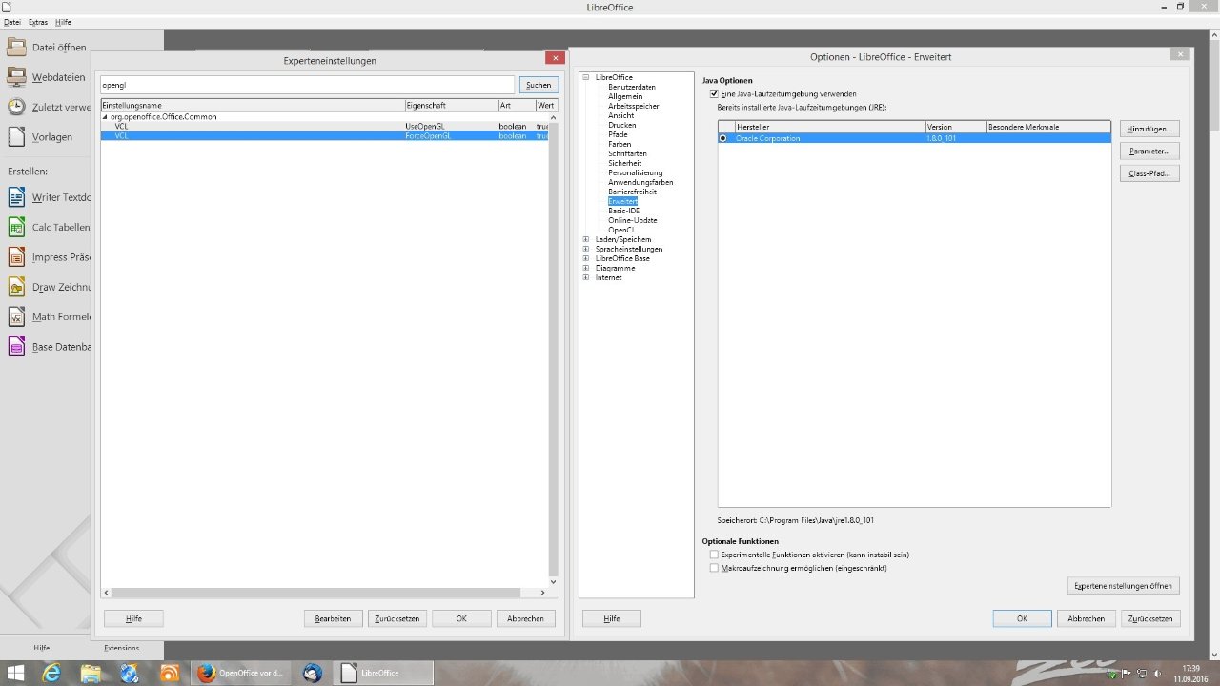The image size is (1220, 686).
Task: Select Allgemein in options tree
Action: tap(625, 96)
